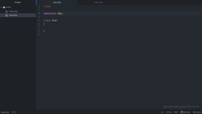Viewport: 202px width, 114px height.
Task: Click the User class name in code
Action: pyautogui.click(x=55, y=20)
